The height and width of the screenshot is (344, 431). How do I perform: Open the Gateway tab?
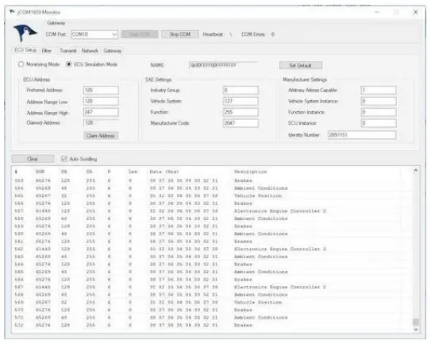coord(112,51)
